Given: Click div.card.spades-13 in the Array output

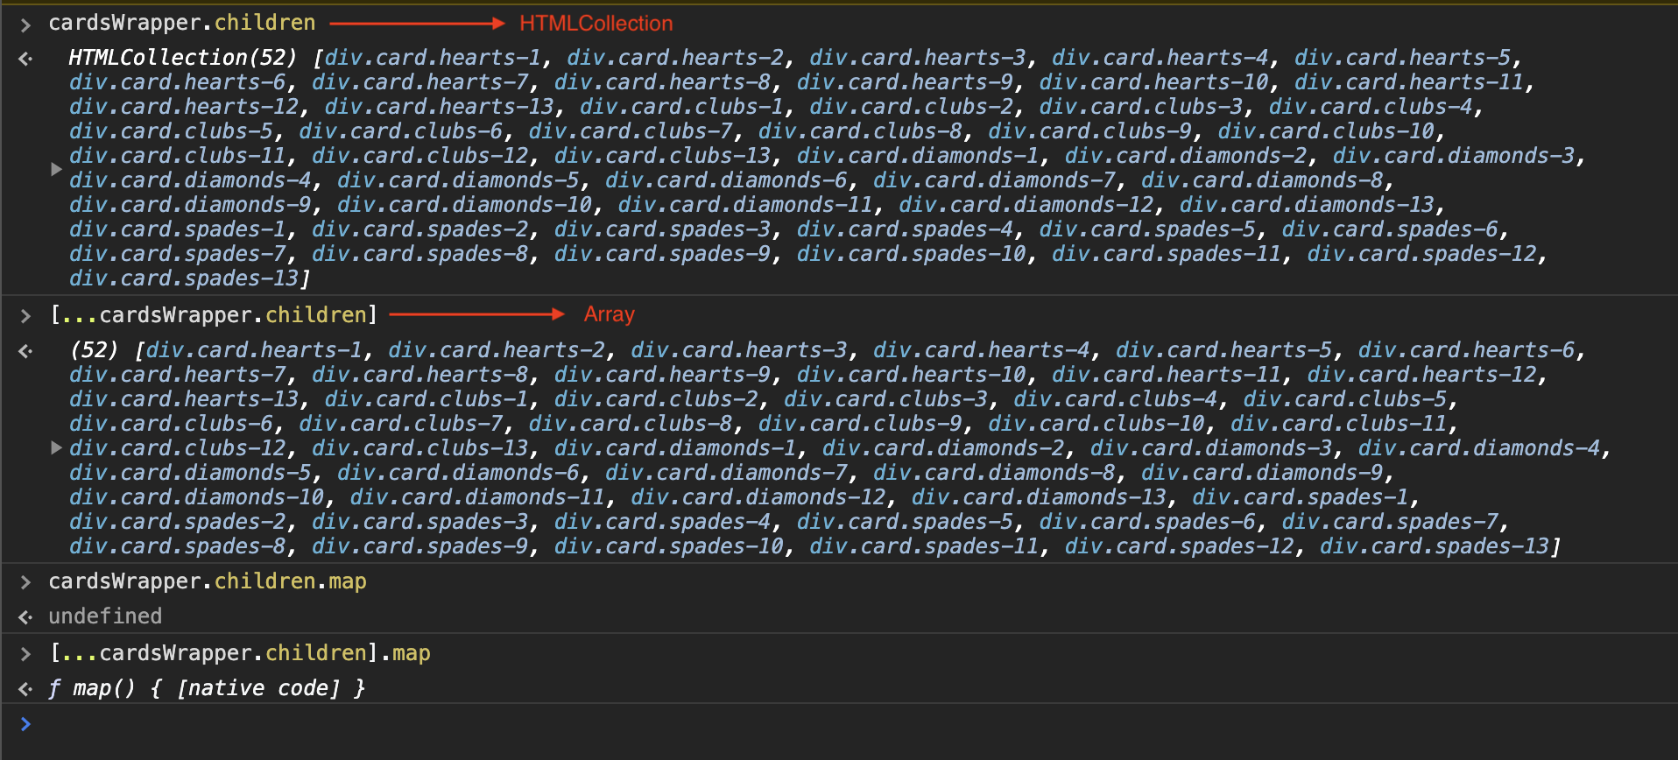Looking at the screenshot, I should point(1435,546).
